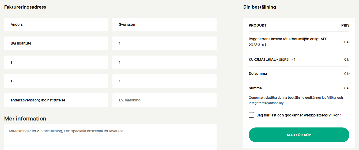
Task: Click the field directly above Ev. märkning
Action: click(x=164, y=81)
